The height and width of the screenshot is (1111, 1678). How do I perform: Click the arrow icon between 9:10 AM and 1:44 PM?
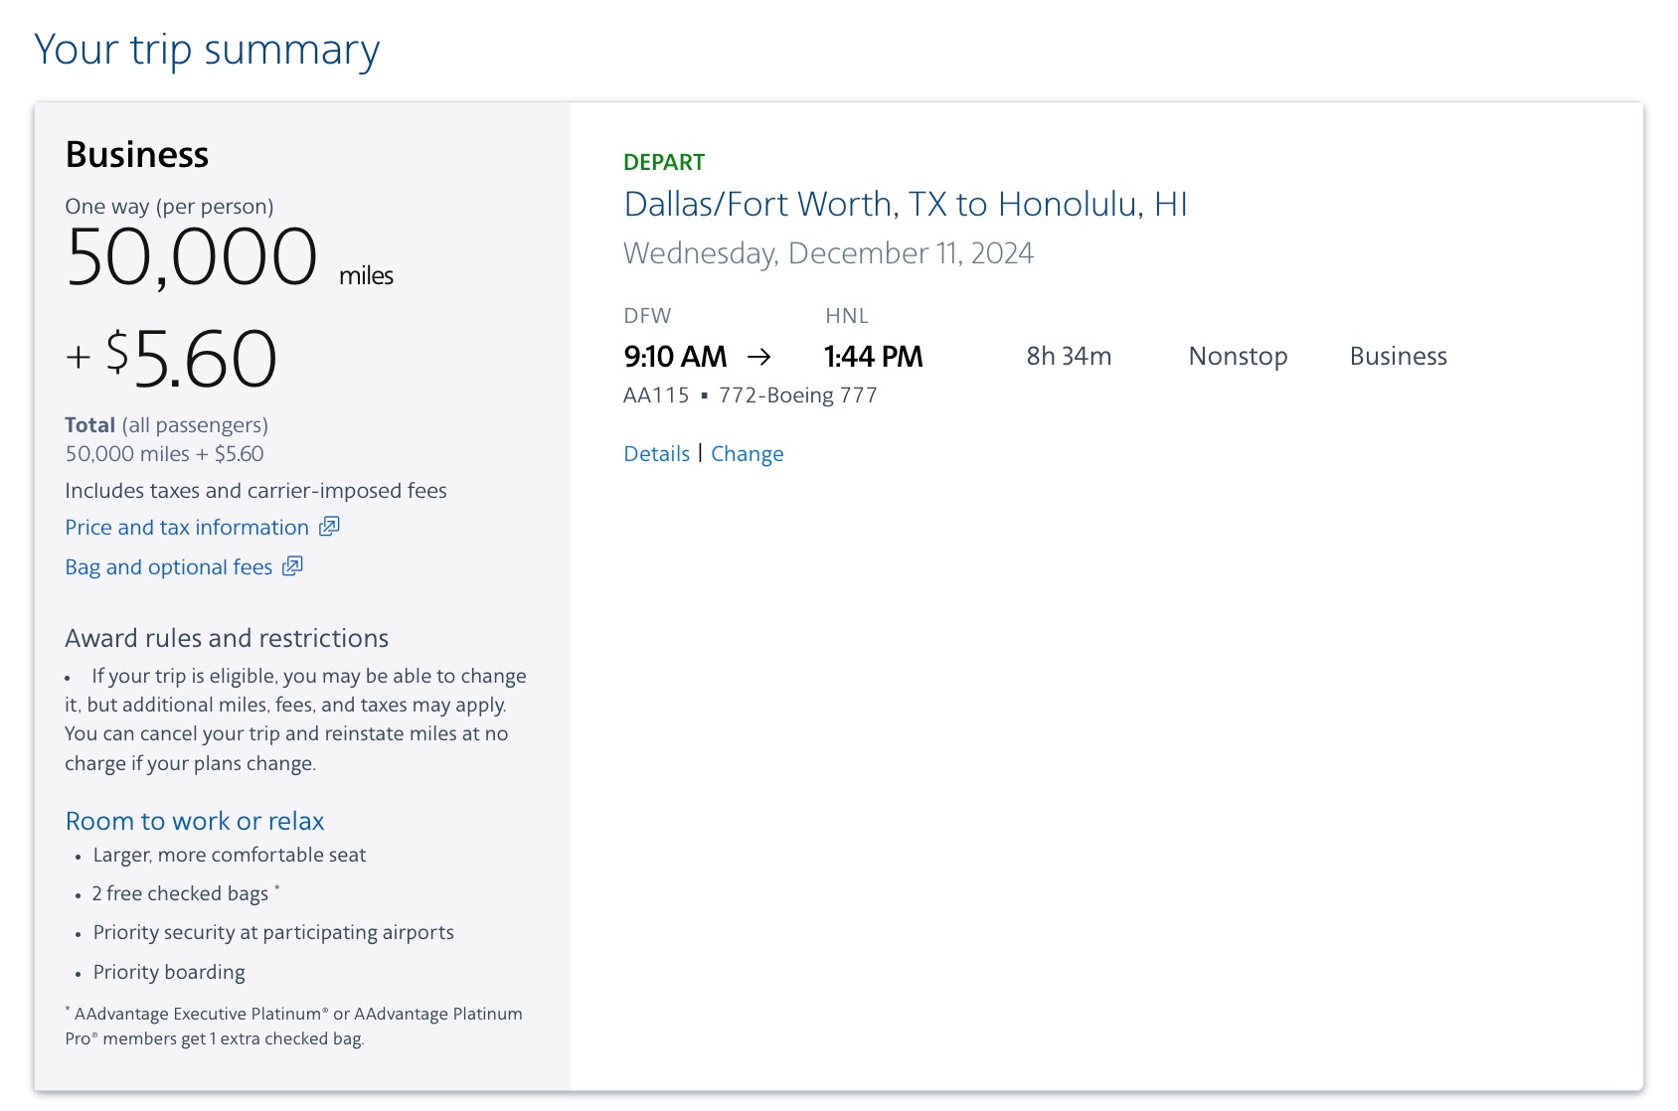pyautogui.click(x=763, y=355)
